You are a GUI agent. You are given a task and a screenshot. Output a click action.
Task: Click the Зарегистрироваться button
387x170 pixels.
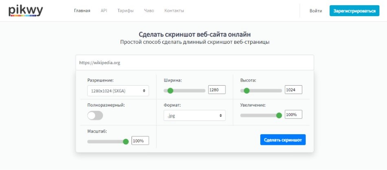coord(354,11)
